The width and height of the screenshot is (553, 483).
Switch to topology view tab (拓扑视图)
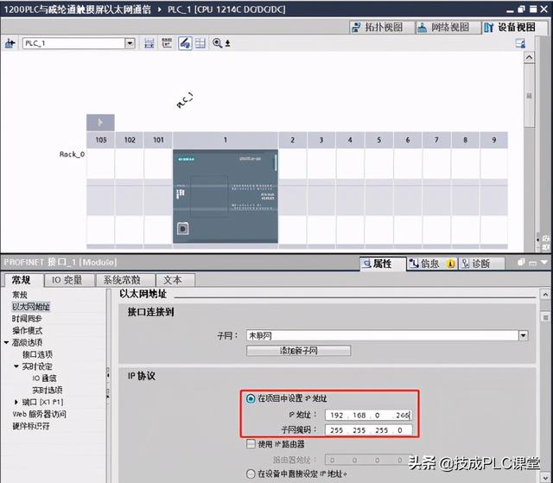click(382, 27)
